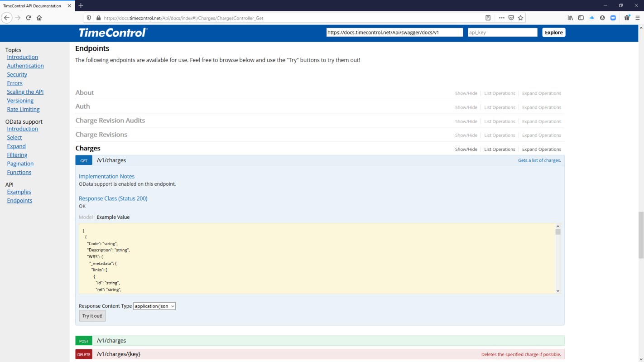Click the example JSON scrollbar up arrow
Screen dimensions: 644x362
(558, 226)
